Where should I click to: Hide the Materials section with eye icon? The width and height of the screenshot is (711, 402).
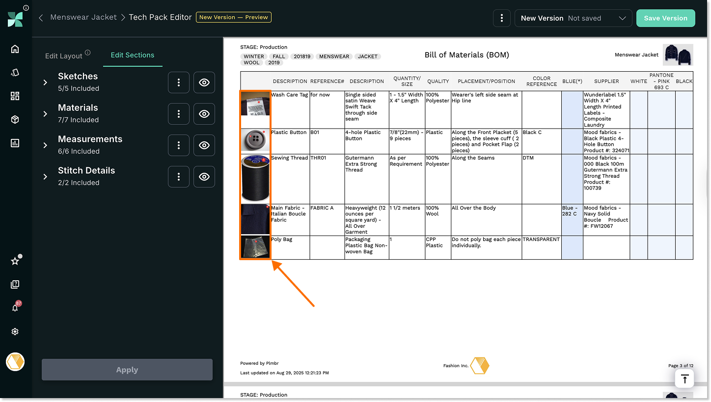pyautogui.click(x=204, y=114)
